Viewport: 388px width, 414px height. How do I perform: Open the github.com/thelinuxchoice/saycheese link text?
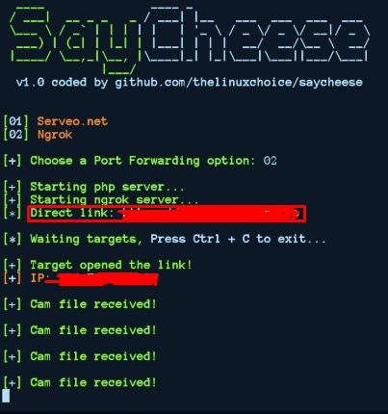coord(239,83)
